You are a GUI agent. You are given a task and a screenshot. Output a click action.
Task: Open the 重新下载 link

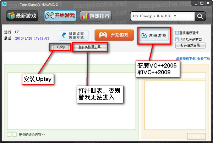tap(203, 59)
